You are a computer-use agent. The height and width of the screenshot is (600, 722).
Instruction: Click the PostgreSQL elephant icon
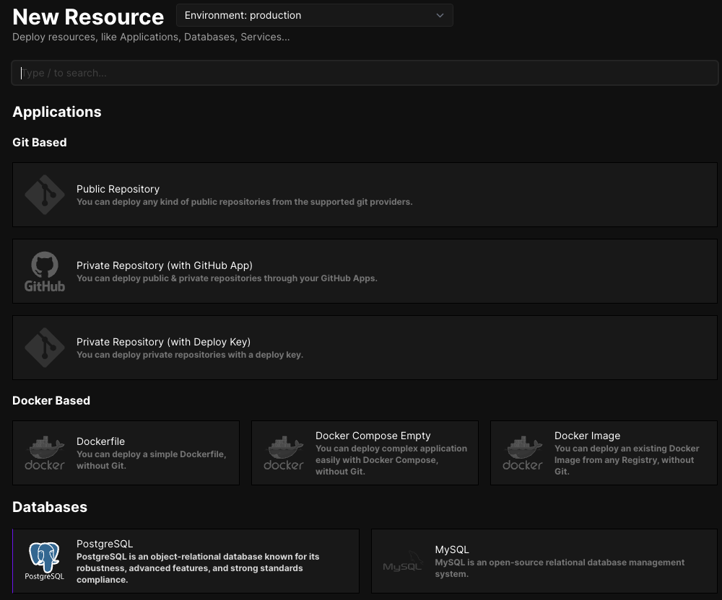pyautogui.click(x=45, y=560)
